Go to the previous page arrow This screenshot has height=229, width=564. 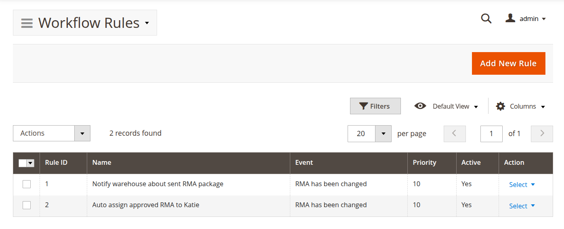[454, 134]
